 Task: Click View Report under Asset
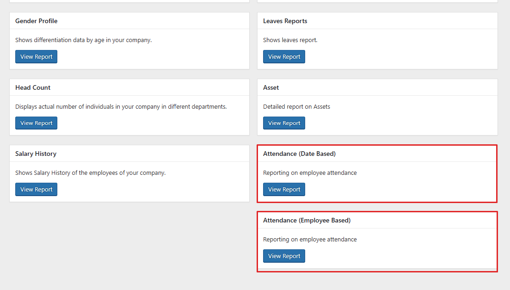click(284, 123)
